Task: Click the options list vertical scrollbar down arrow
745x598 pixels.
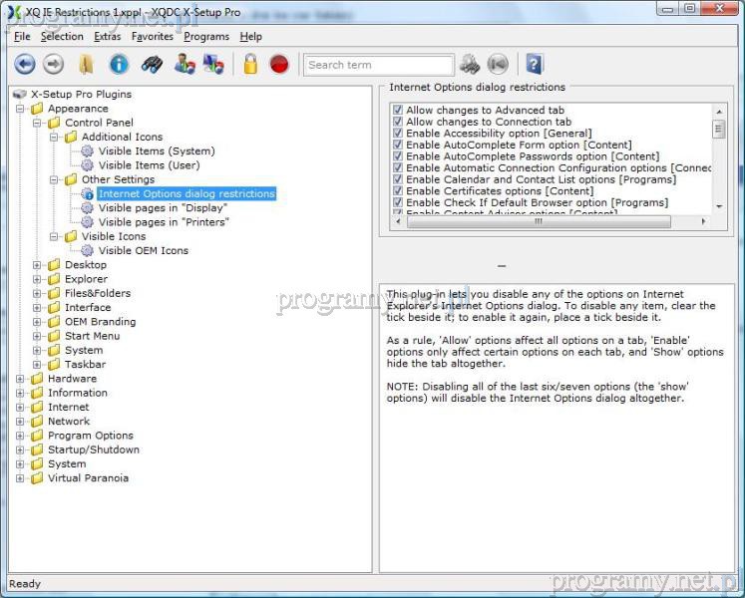Action: click(x=719, y=206)
